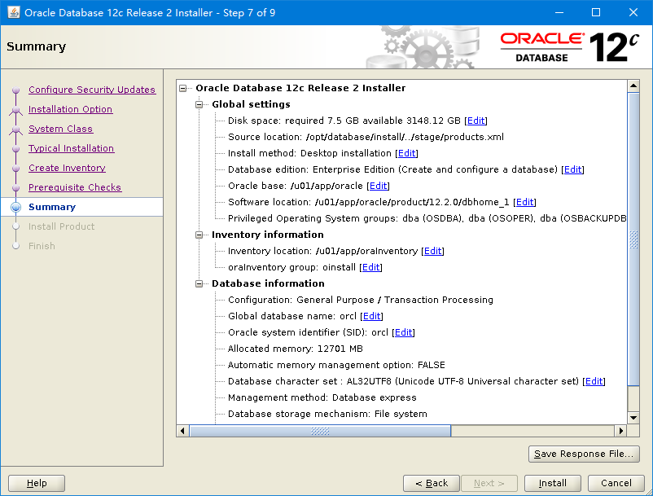Screen dimensions: 653x496
Task: Click the horizontal scrollbar thumb
Action: (x=320, y=431)
